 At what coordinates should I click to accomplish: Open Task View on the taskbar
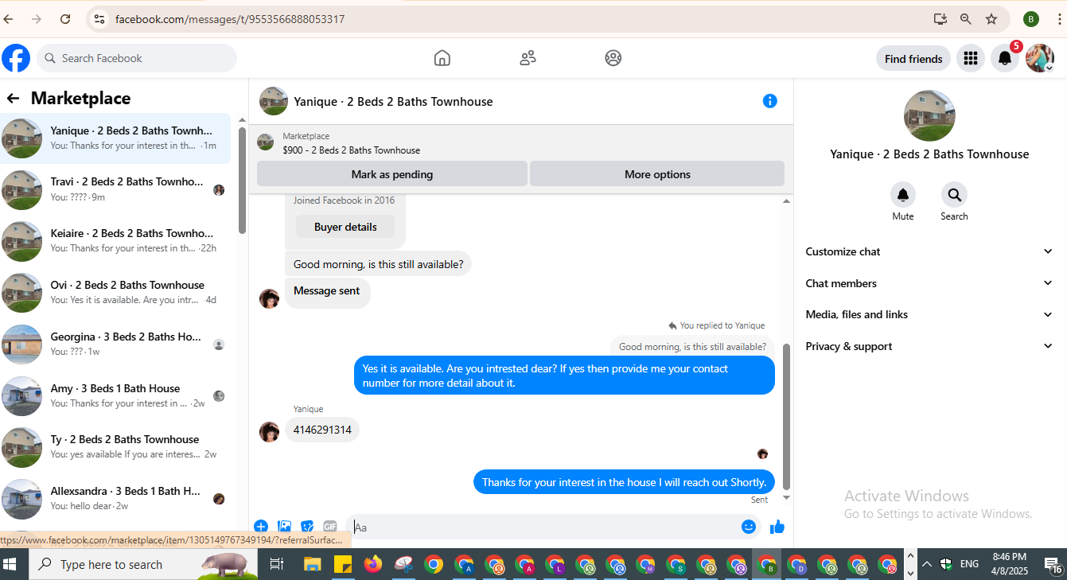click(276, 564)
